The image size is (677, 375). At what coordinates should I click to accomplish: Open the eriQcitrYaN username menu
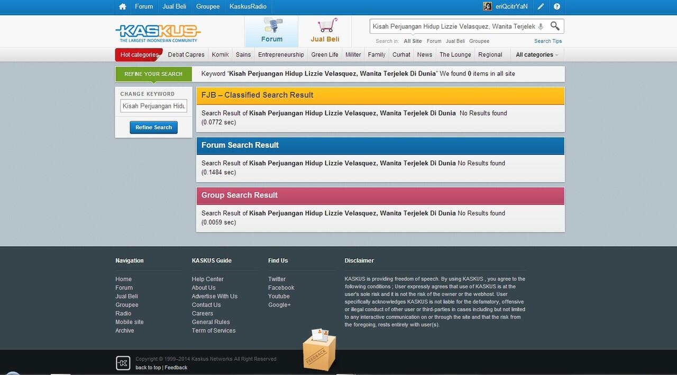pyautogui.click(x=511, y=7)
